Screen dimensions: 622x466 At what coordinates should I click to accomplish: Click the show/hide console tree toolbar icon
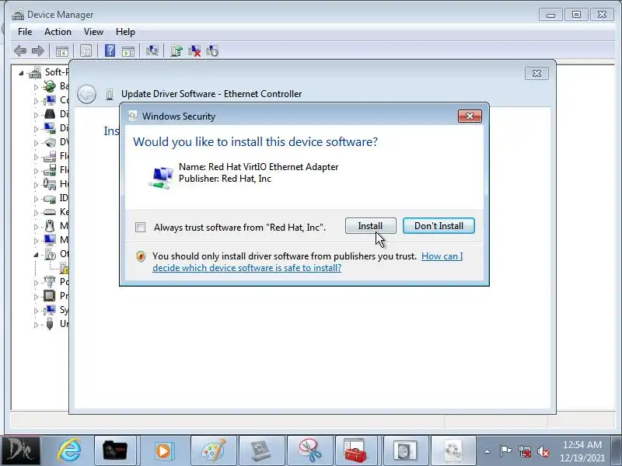pos(62,50)
